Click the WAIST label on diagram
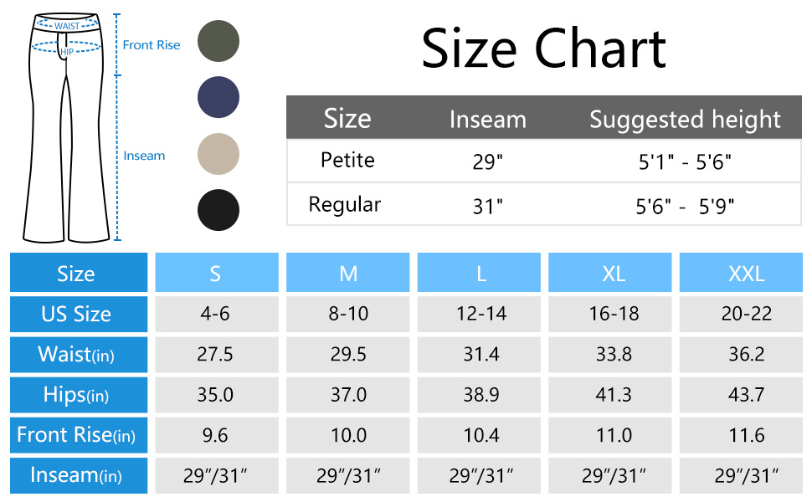Viewport: 812px width, 502px height. 67,26
